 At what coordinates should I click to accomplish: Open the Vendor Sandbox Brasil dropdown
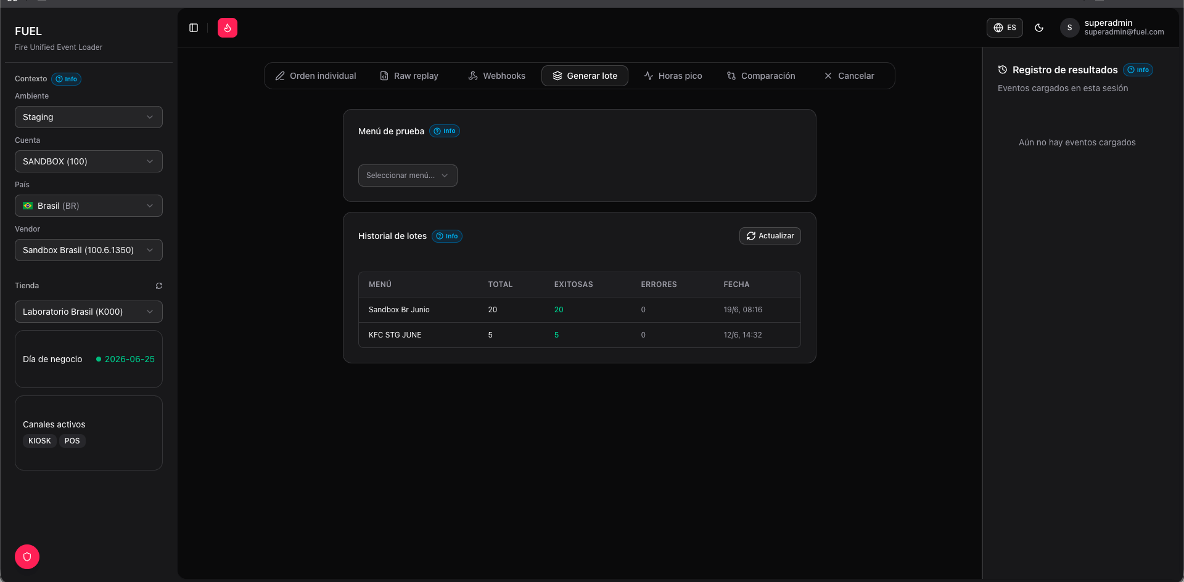coord(89,250)
